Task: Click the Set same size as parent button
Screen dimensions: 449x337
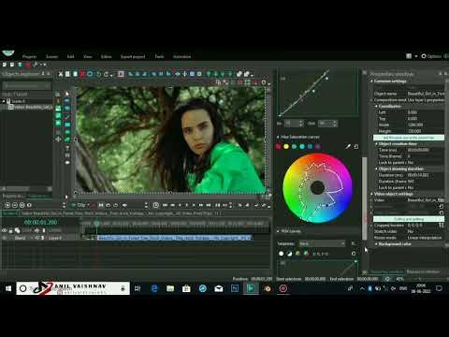Action: [409, 138]
